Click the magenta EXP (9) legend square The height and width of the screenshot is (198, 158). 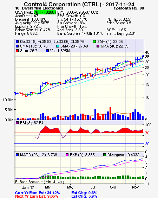click(x=67, y=155)
